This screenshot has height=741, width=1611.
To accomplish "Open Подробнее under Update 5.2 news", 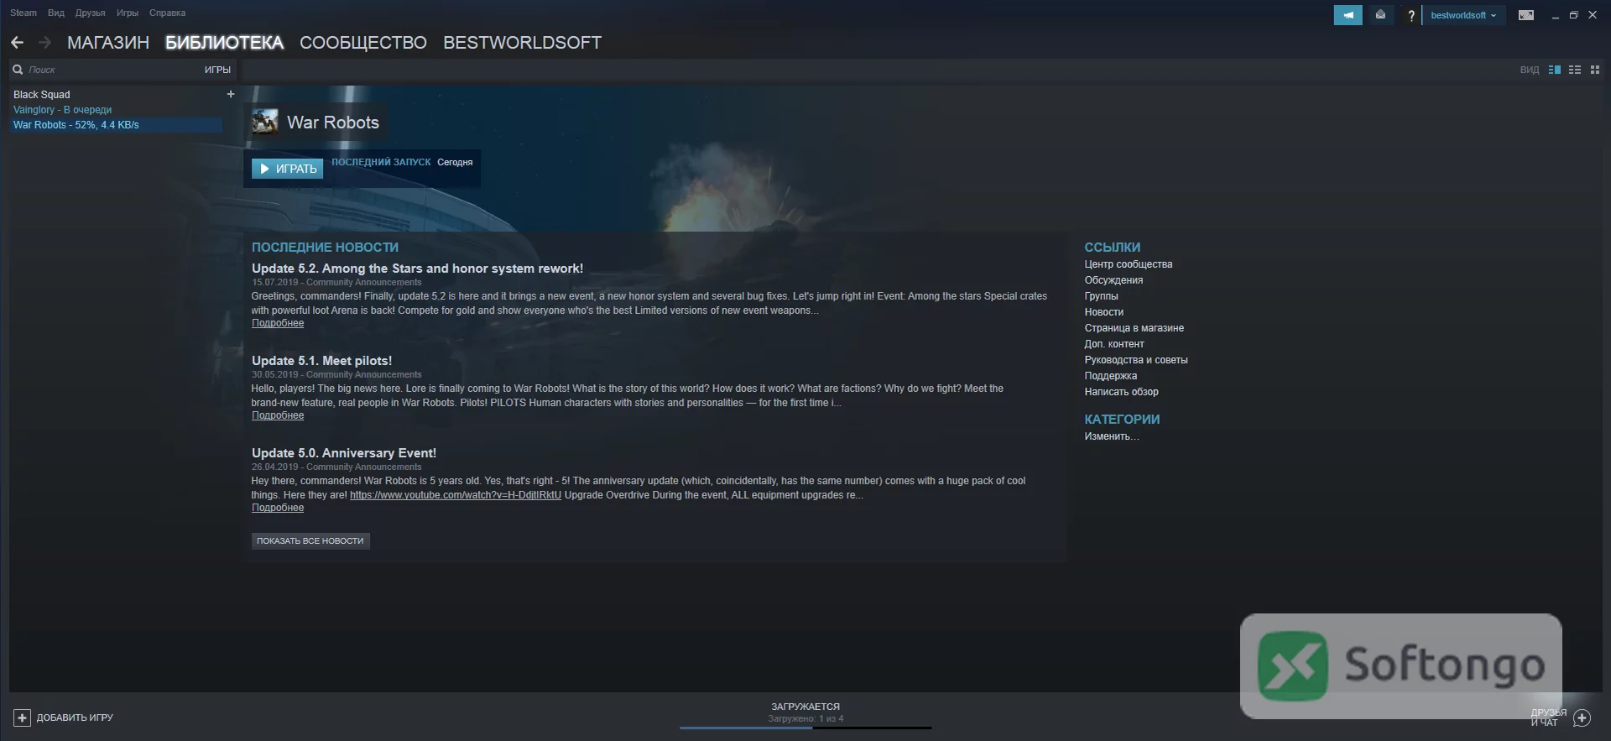I will [278, 323].
